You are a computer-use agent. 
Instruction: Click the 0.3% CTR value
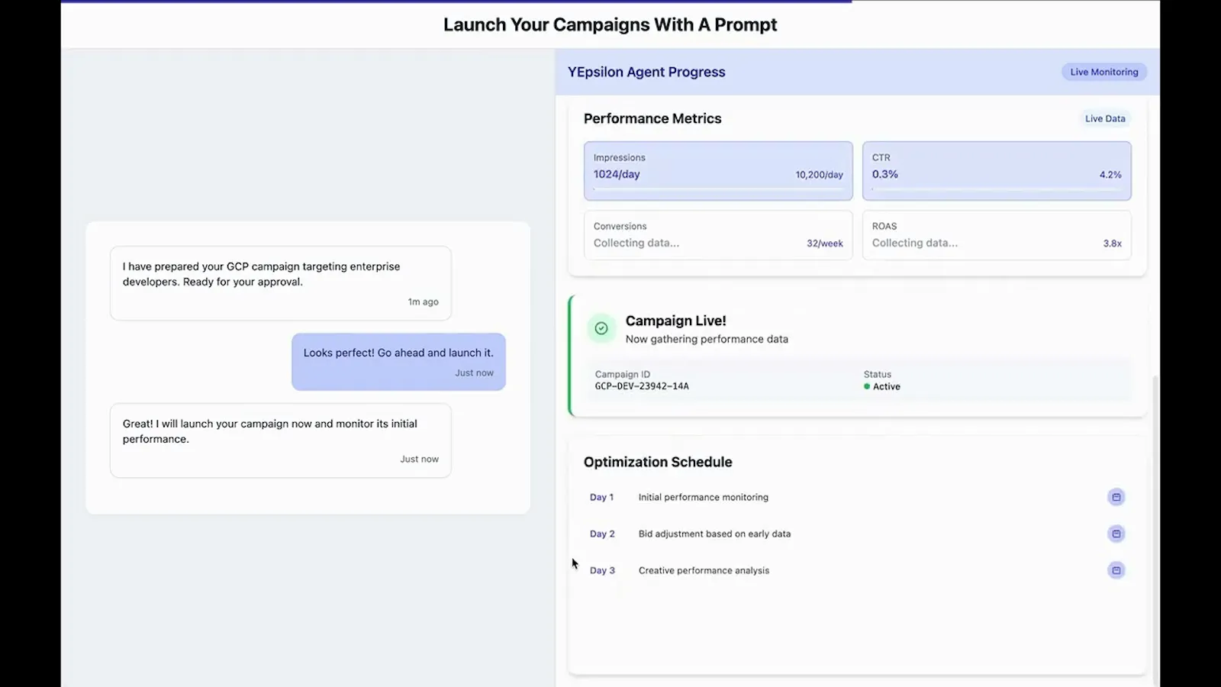(885, 174)
